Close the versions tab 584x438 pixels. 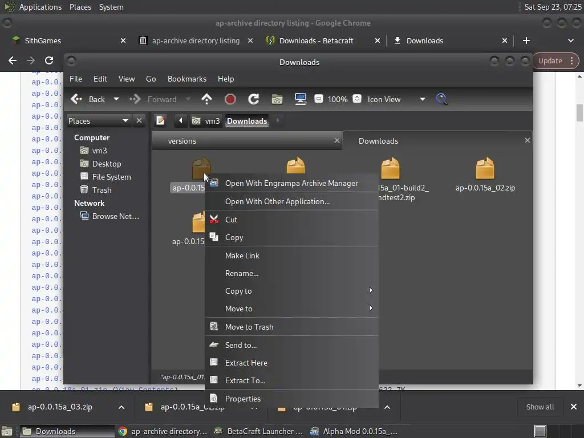pos(336,140)
